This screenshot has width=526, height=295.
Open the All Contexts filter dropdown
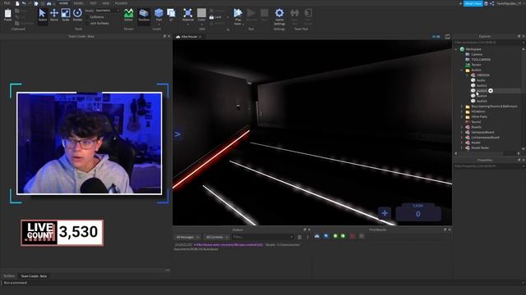pos(217,237)
